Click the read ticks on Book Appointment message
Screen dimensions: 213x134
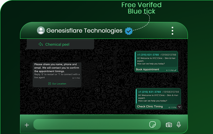pos(176,70)
